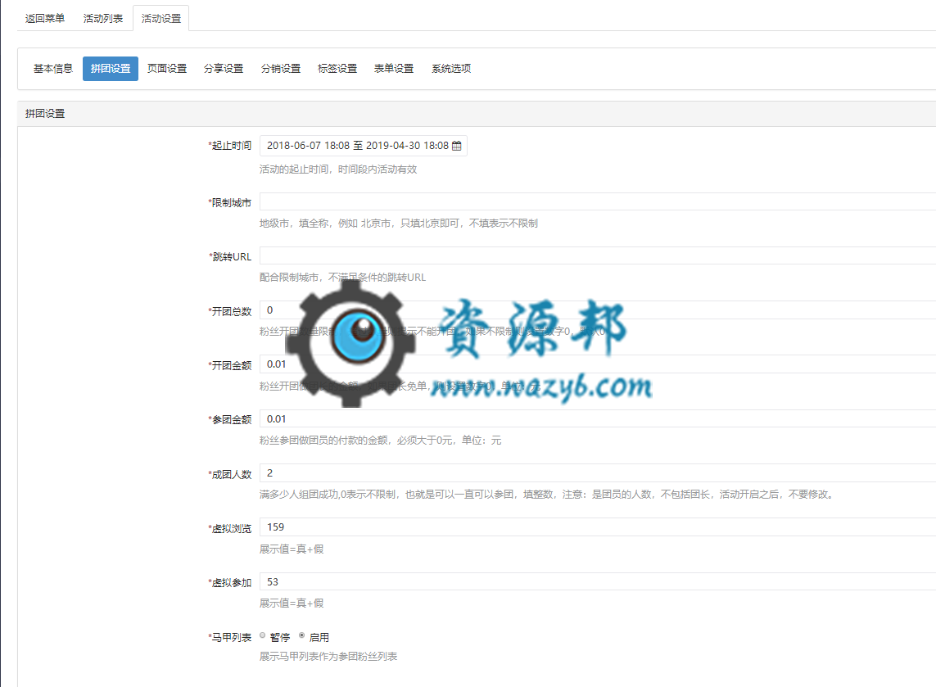Image resolution: width=936 pixels, height=687 pixels.
Task: Open 分销设置 section
Action: click(281, 69)
